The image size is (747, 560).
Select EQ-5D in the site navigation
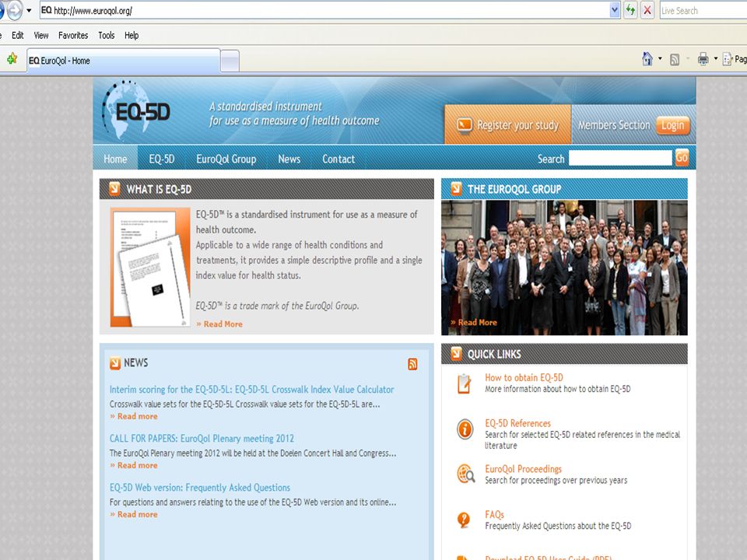coord(162,159)
